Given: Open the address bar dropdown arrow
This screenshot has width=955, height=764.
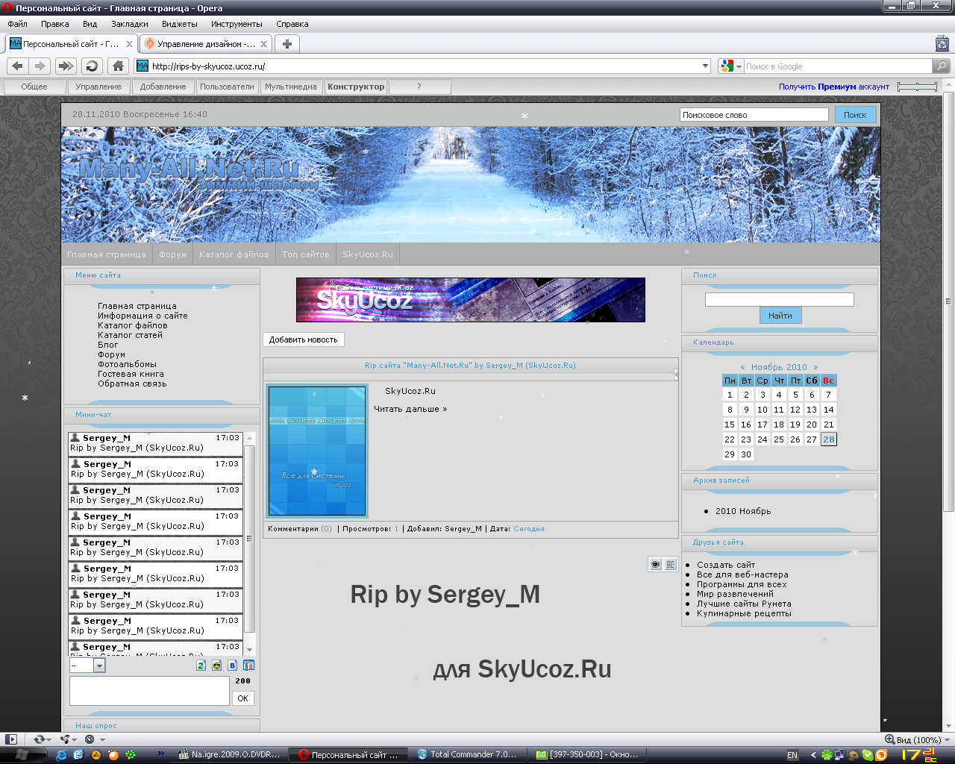Looking at the screenshot, I should 704,66.
